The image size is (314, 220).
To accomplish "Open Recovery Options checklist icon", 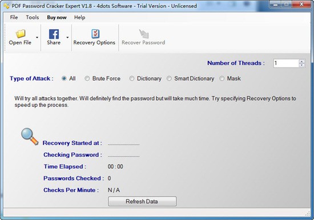I will (95, 34).
